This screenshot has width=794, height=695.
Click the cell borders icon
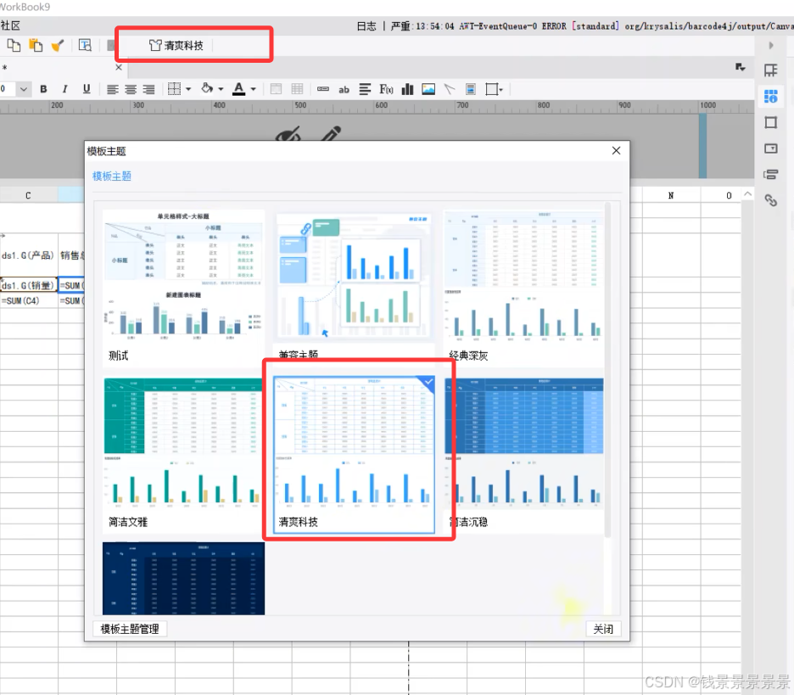[174, 89]
